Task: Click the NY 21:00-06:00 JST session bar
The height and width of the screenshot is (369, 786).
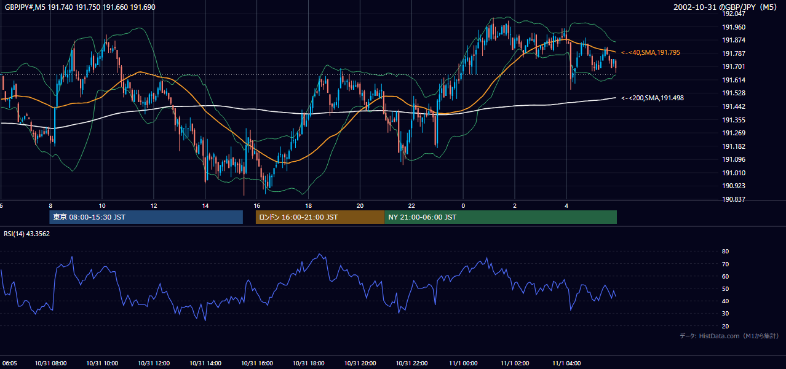Action: pyautogui.click(x=501, y=217)
